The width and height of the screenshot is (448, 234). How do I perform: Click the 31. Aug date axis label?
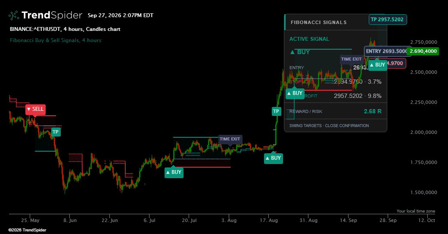click(x=308, y=220)
